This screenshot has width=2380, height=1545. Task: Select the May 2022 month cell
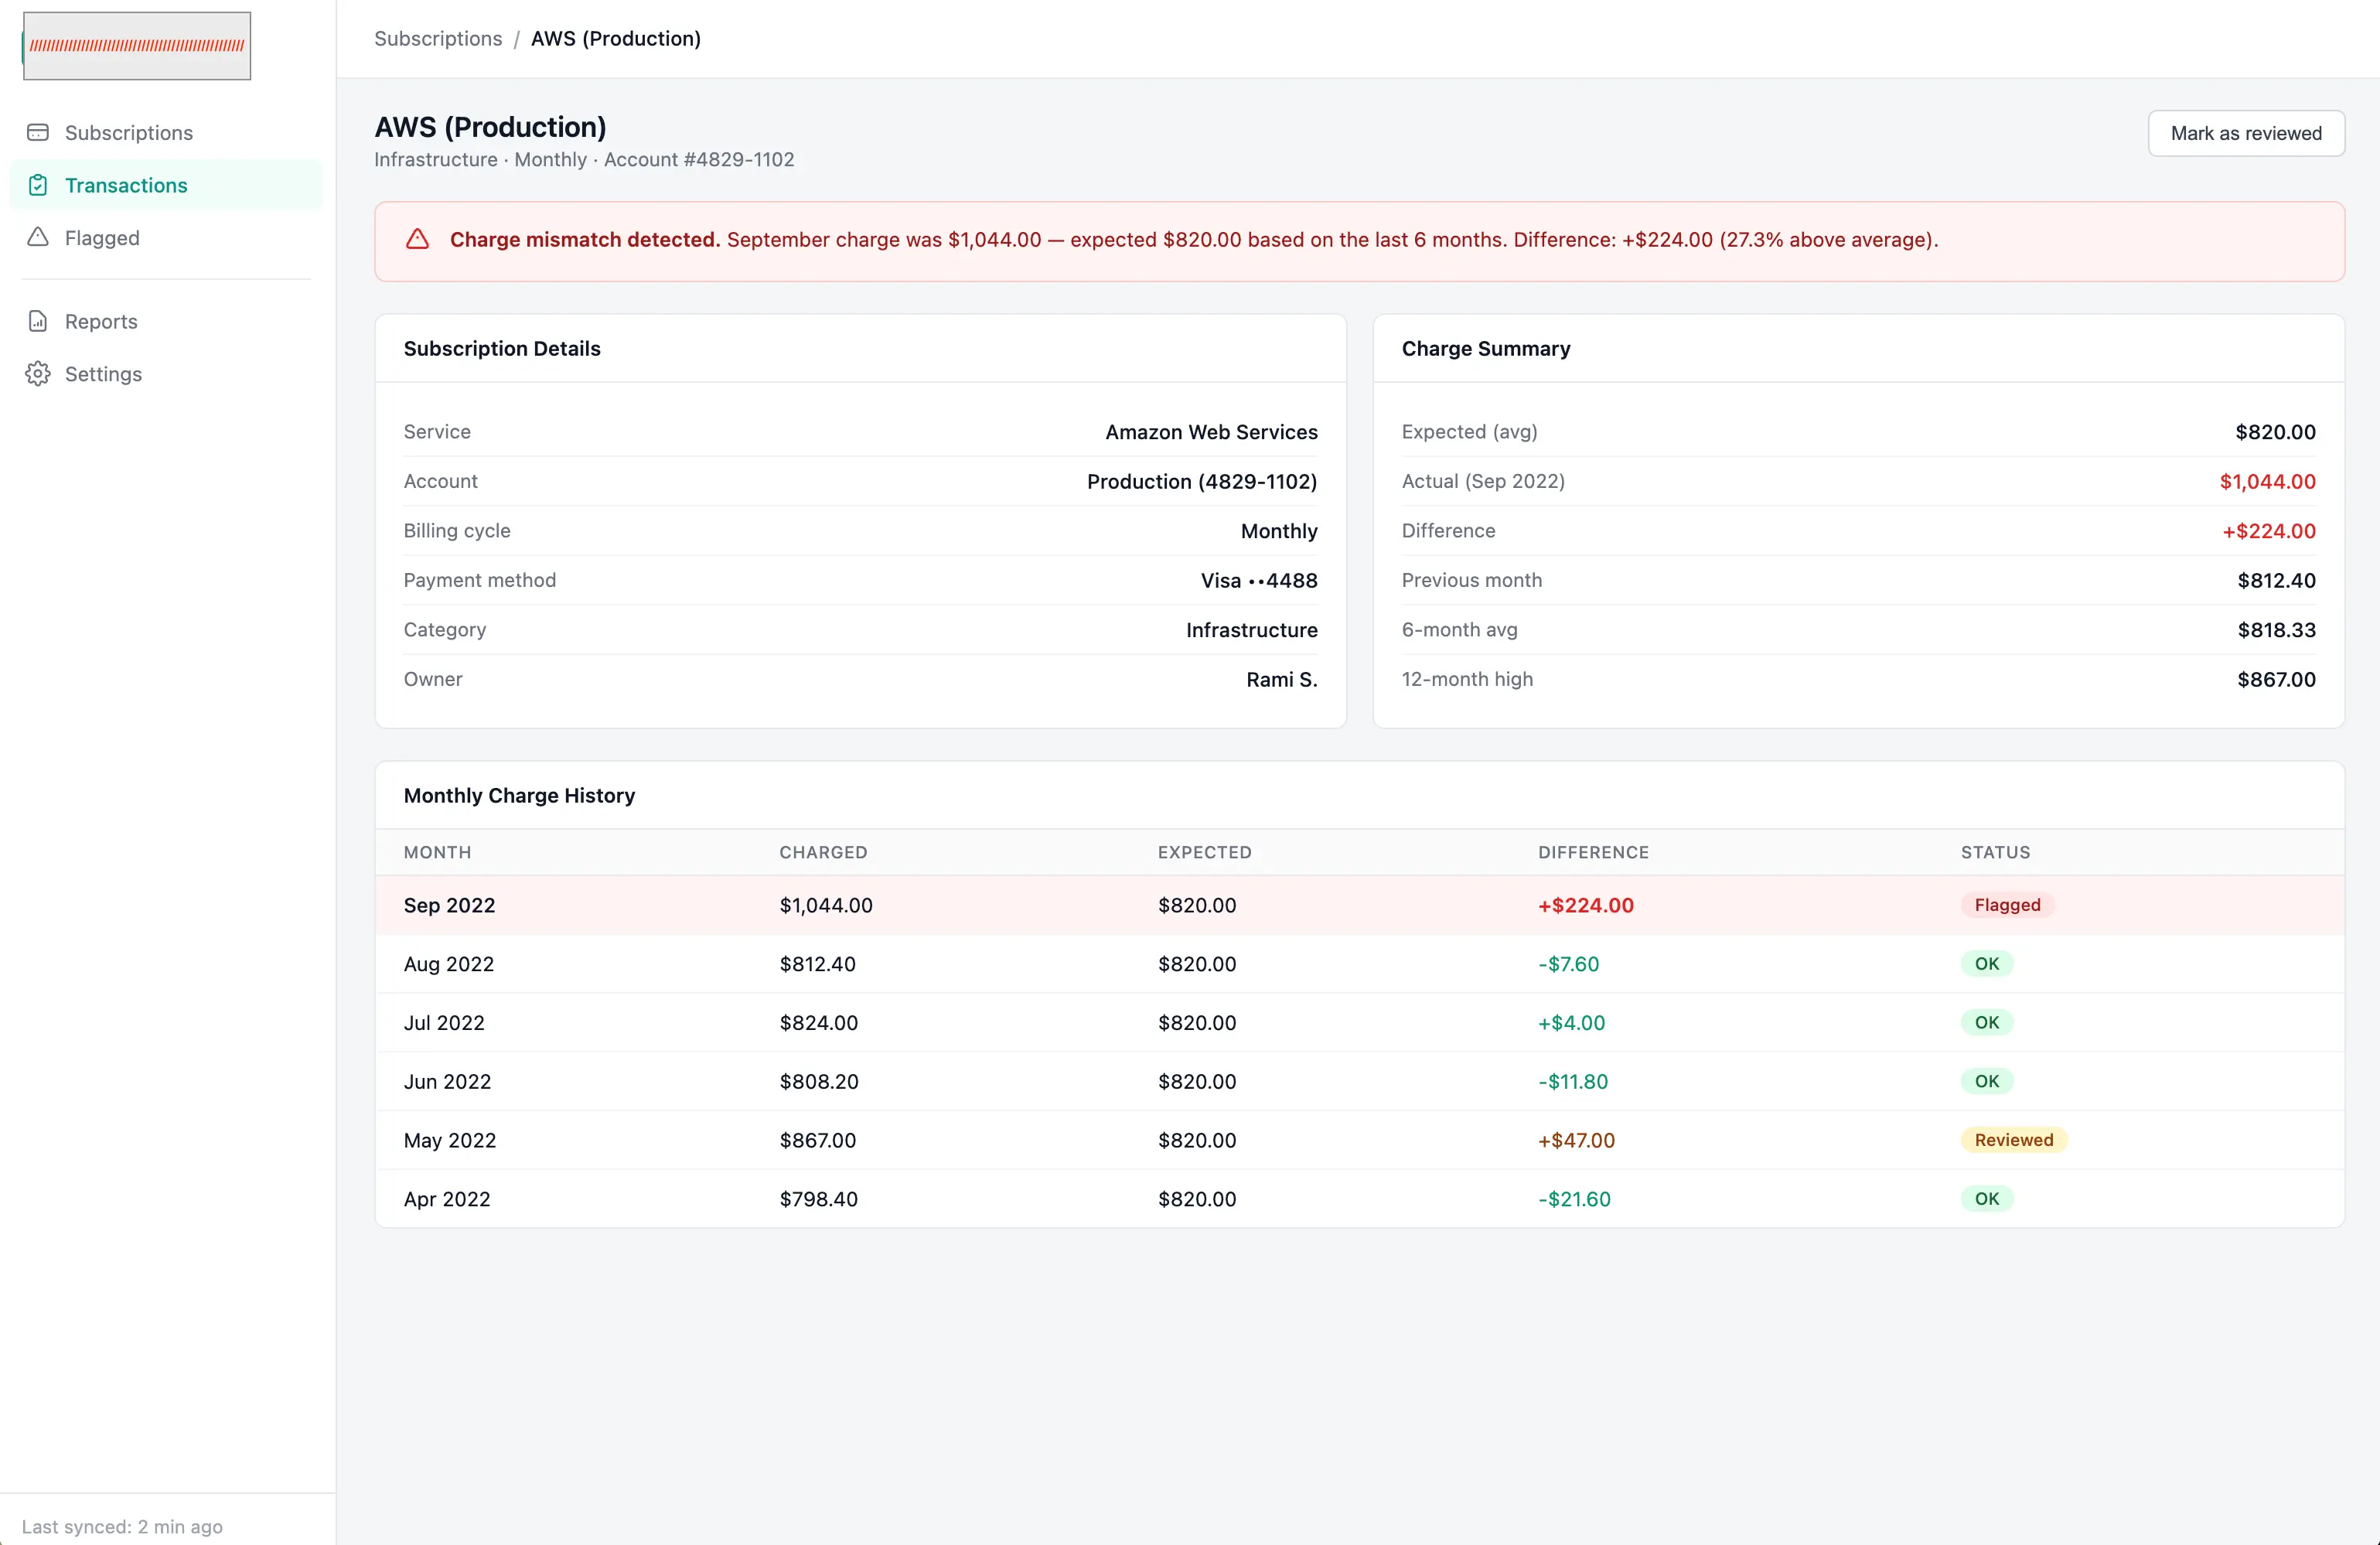coord(450,1140)
